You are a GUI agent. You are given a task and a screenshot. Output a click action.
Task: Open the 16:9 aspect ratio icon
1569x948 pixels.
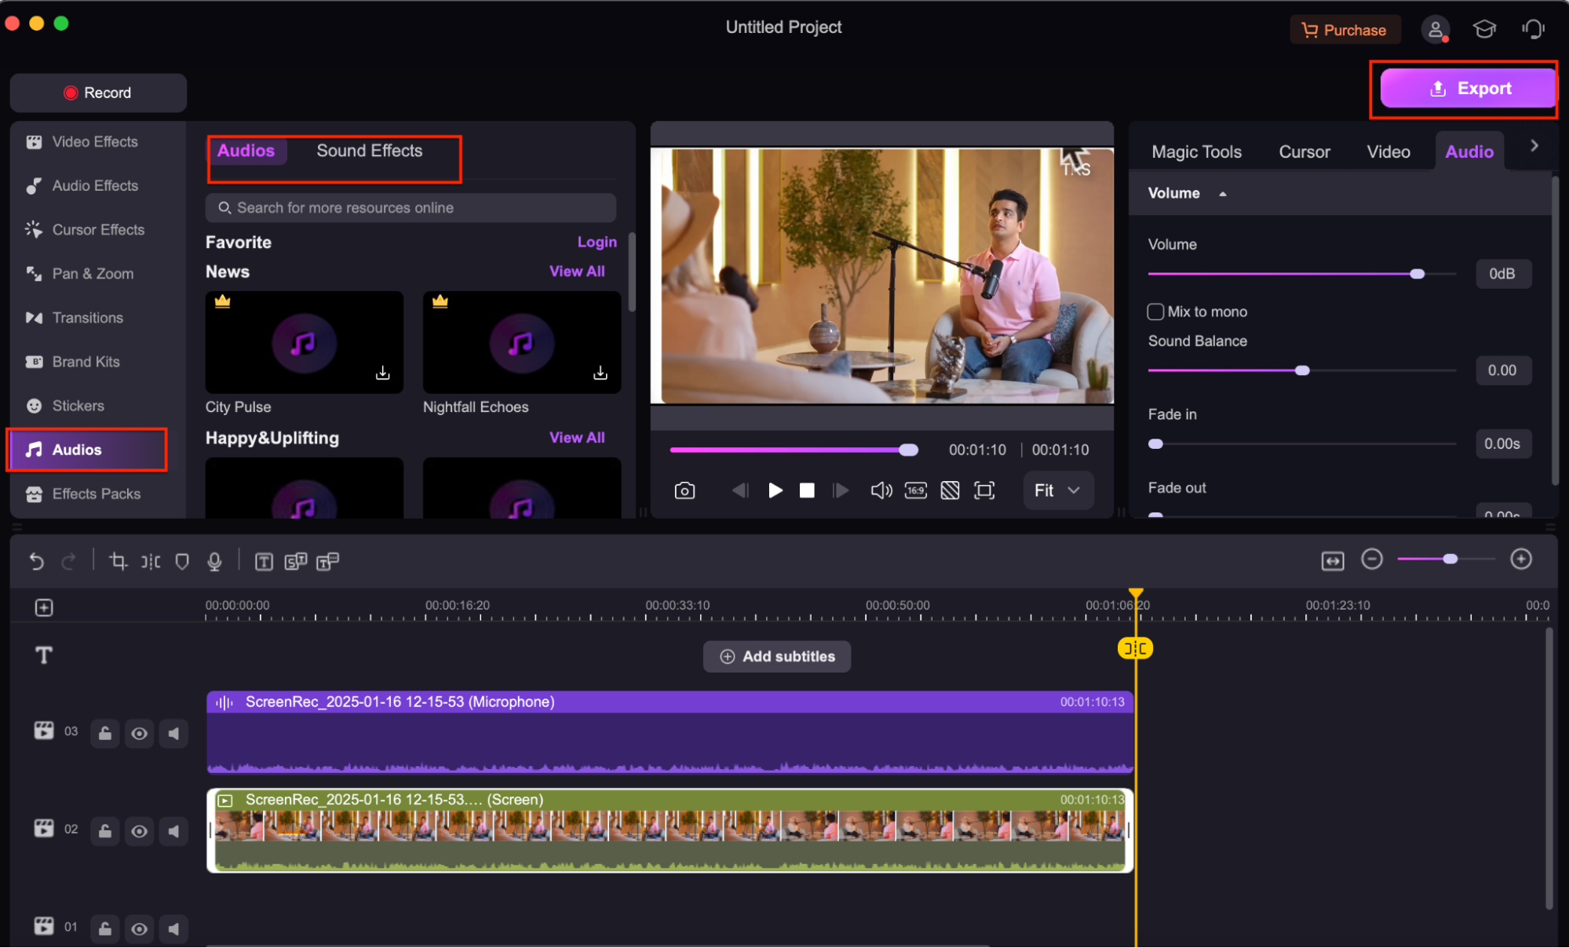(916, 490)
